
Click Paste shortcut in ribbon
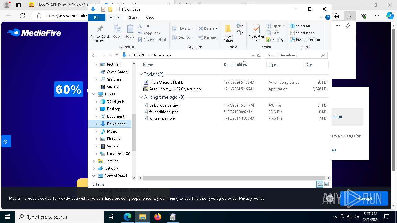click(152, 40)
